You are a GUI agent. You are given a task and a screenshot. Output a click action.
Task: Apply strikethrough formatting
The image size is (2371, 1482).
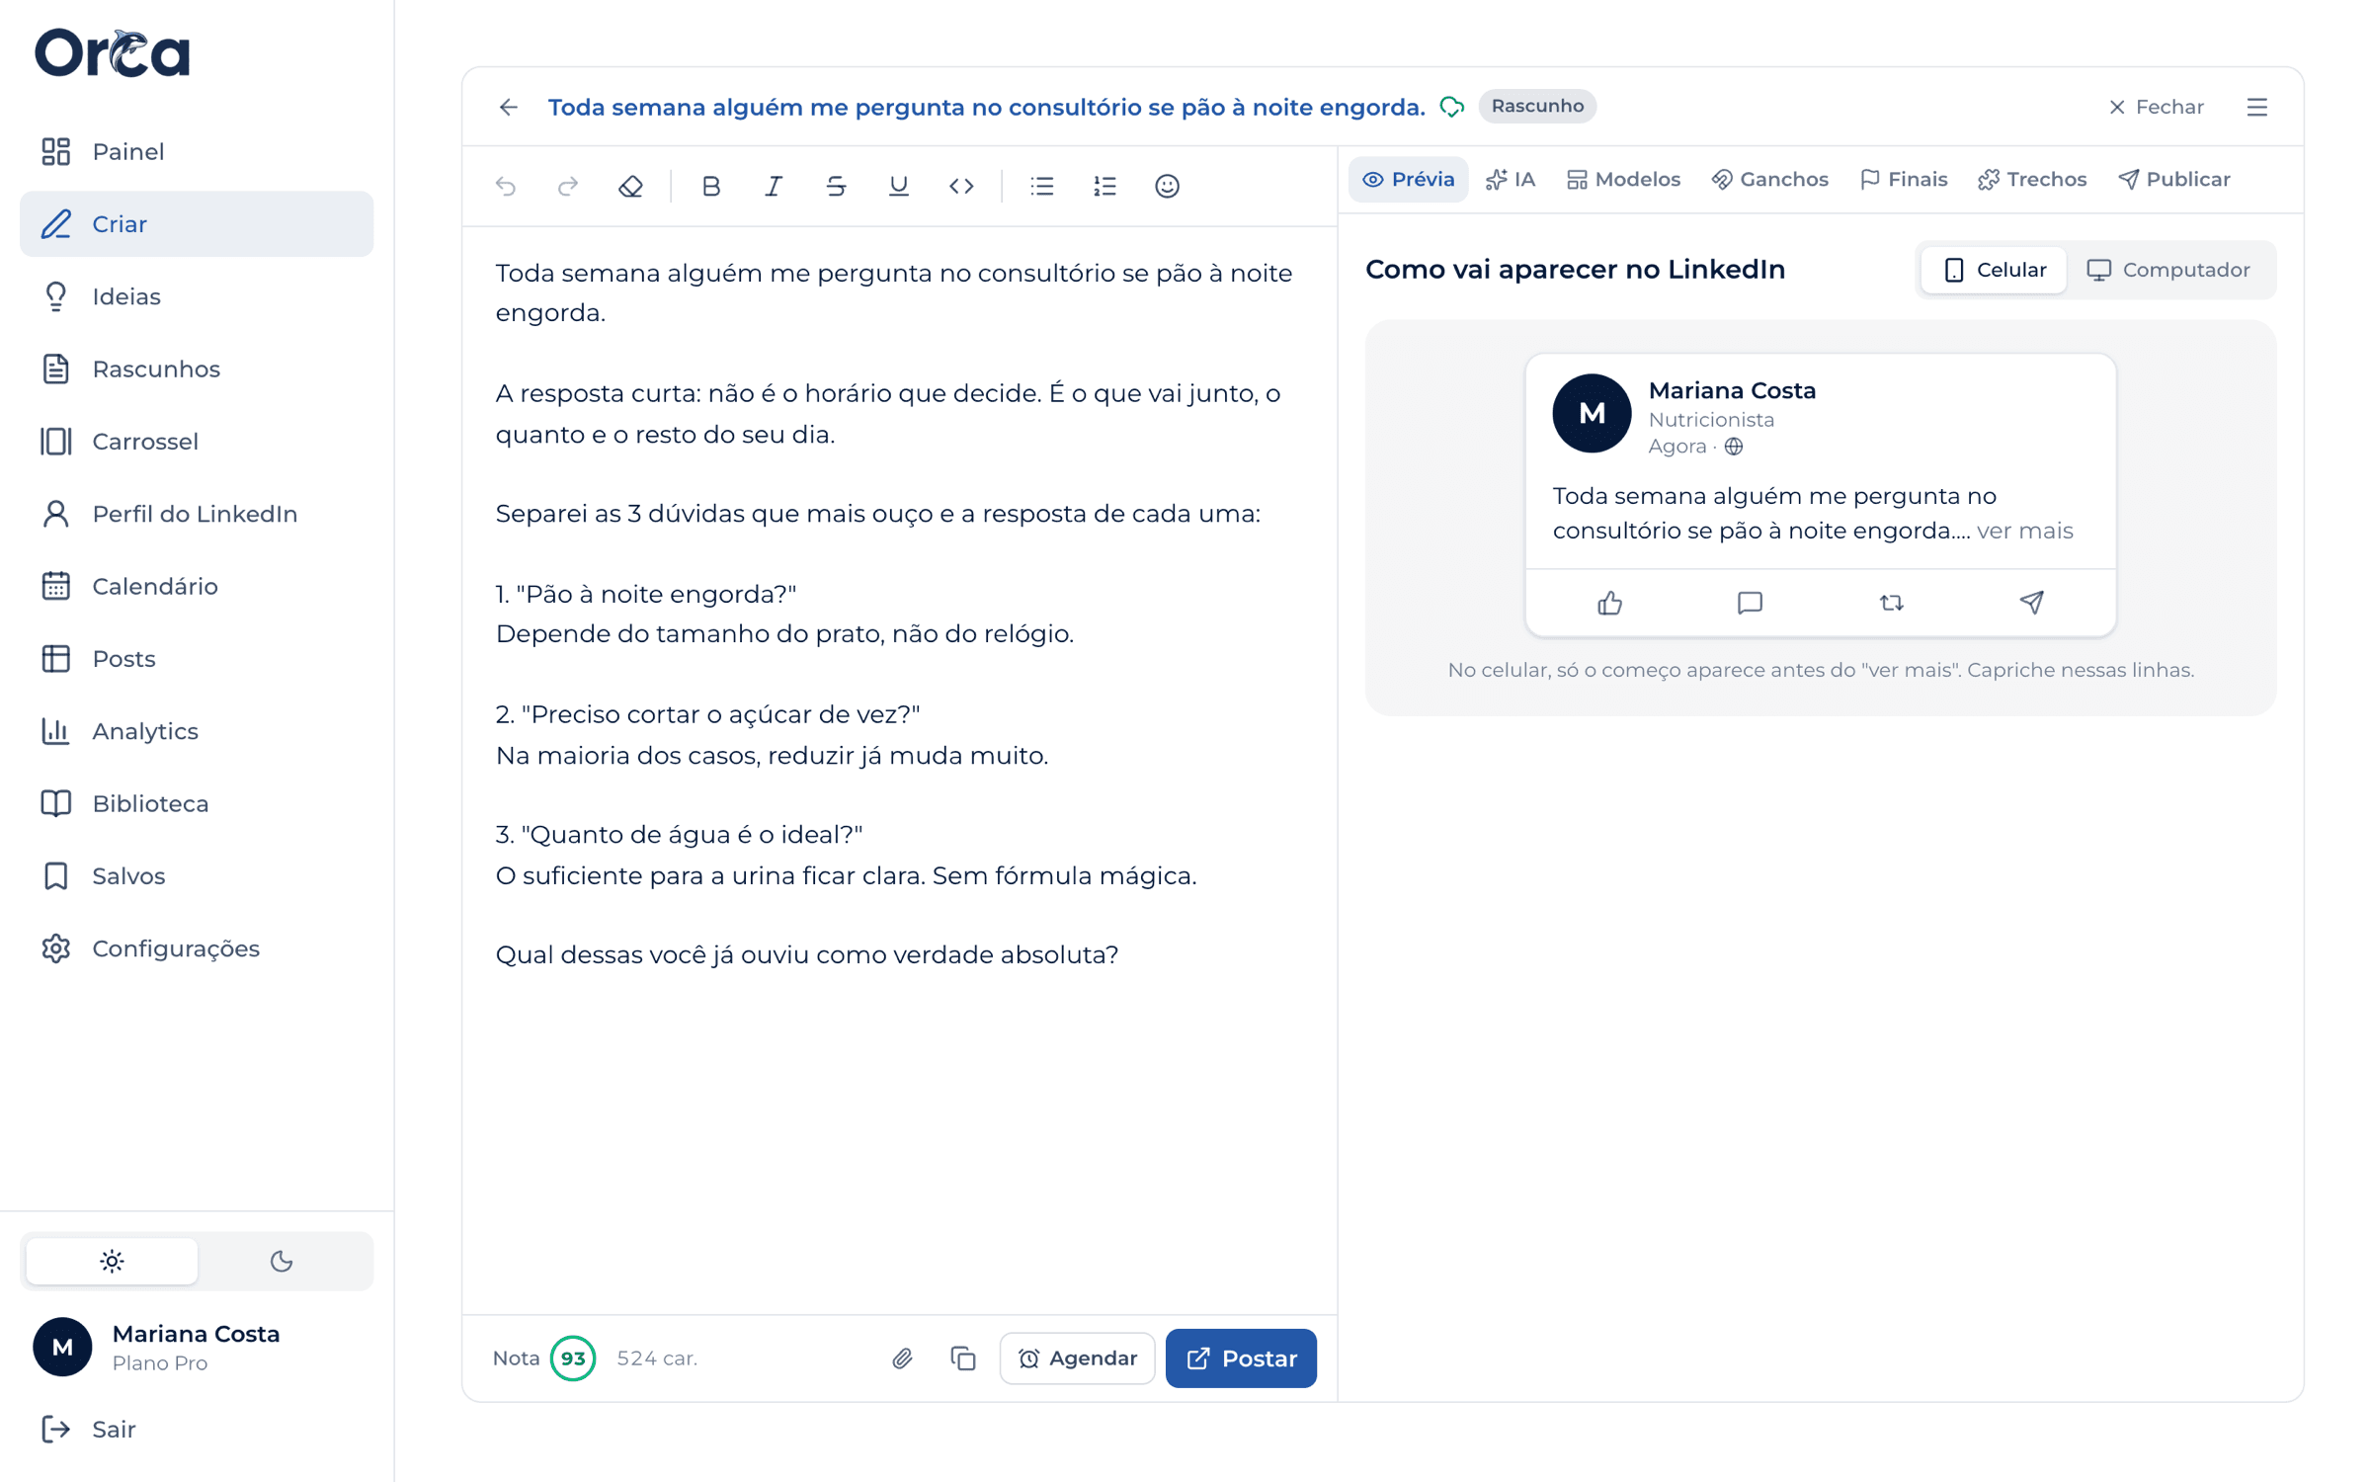point(836,186)
